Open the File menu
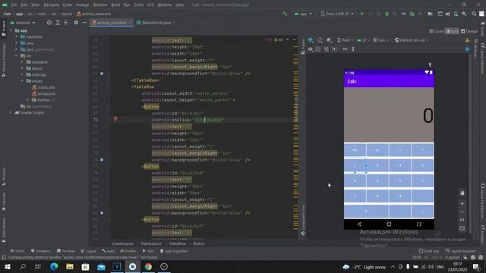 pyautogui.click(x=14, y=5)
